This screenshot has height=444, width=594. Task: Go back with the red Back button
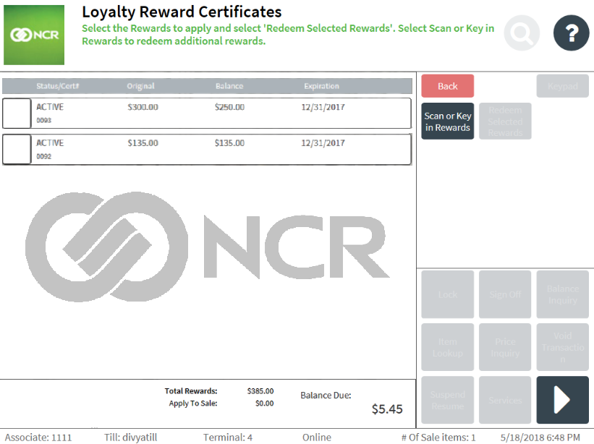coord(447,86)
